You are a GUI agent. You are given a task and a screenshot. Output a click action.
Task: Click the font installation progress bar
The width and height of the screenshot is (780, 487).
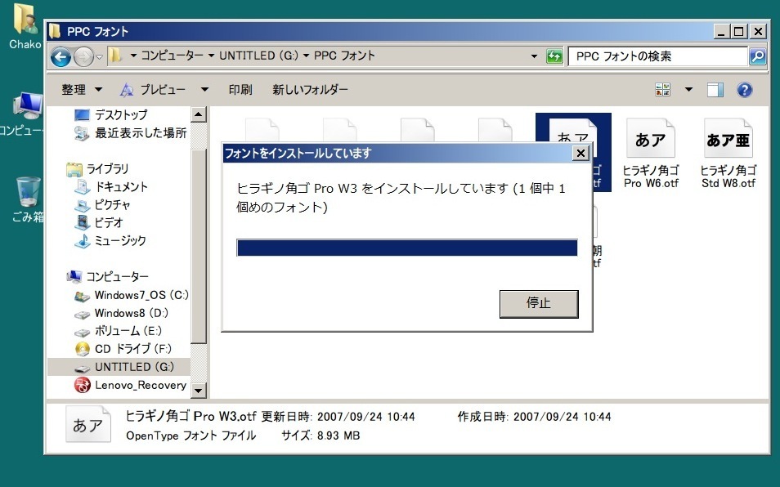pyautogui.click(x=407, y=248)
